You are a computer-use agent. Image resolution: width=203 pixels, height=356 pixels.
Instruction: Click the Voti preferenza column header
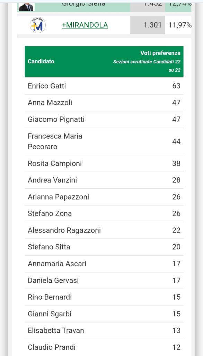point(160,53)
